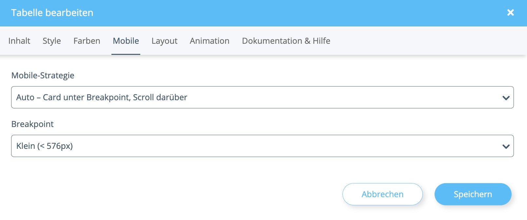
Task: Open the Style tab
Action: tap(52, 41)
